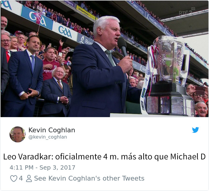Click the blue Twitter bird logo
Screen dimensions: 209x191
coord(195,130)
